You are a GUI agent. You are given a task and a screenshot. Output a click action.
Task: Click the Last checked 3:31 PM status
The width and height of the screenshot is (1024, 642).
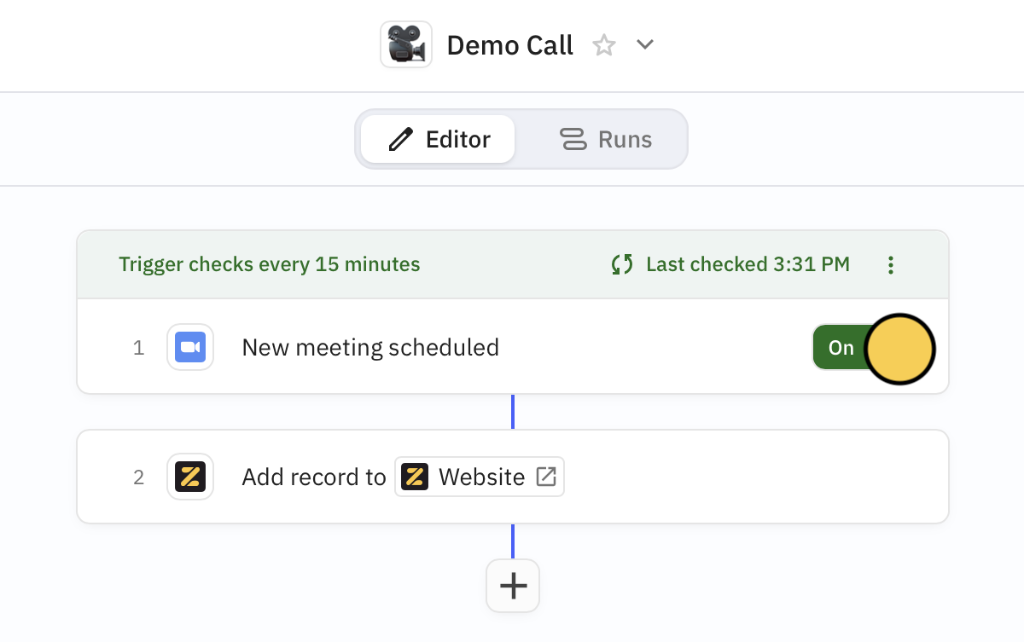(748, 264)
